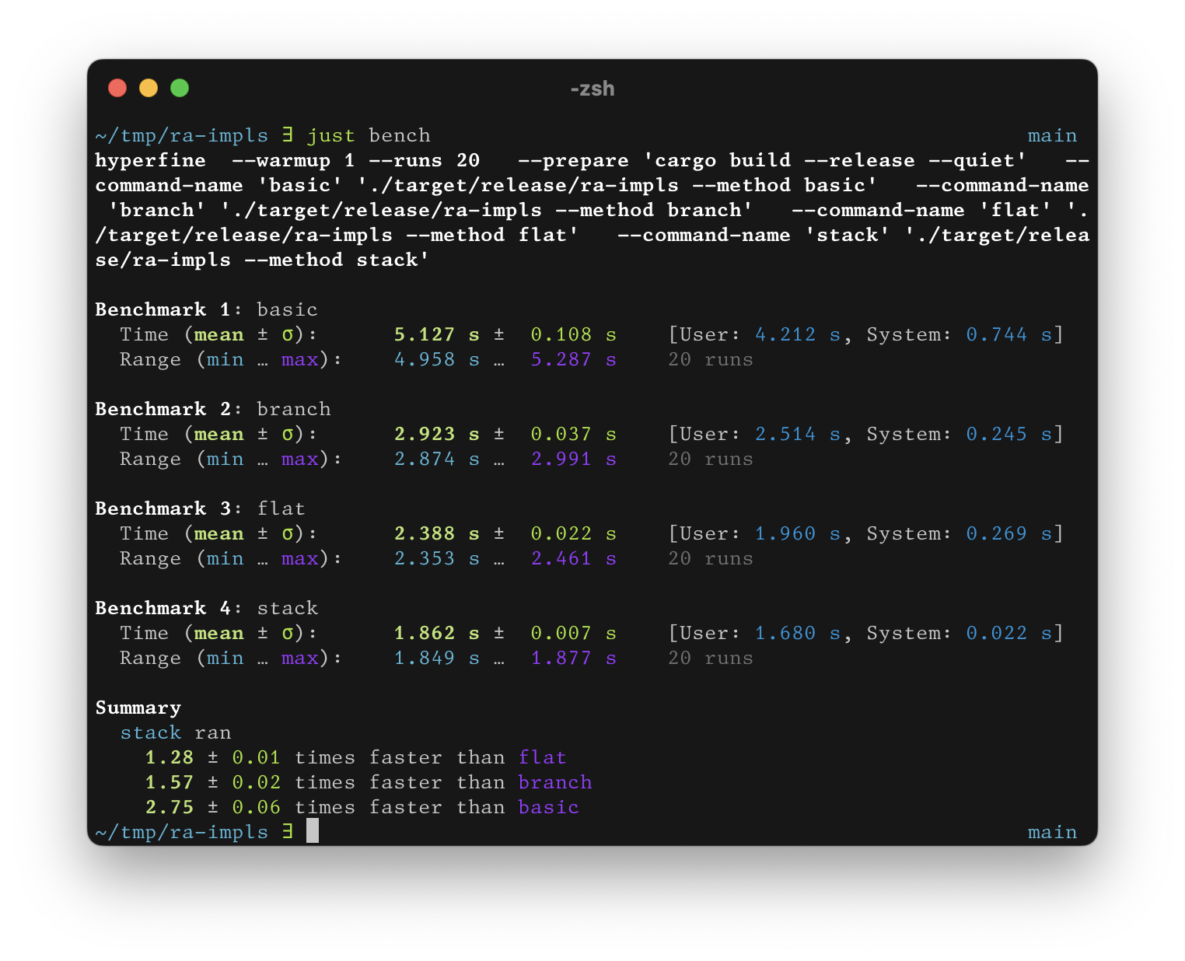The width and height of the screenshot is (1185, 961).
Task: Select the 'branch' label in the summary
Action: (555, 782)
